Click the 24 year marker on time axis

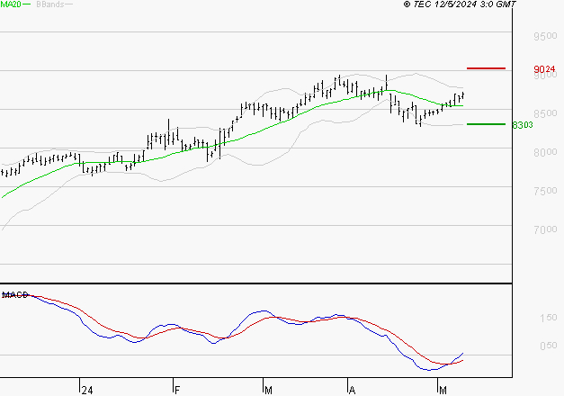pyautogui.click(x=87, y=391)
